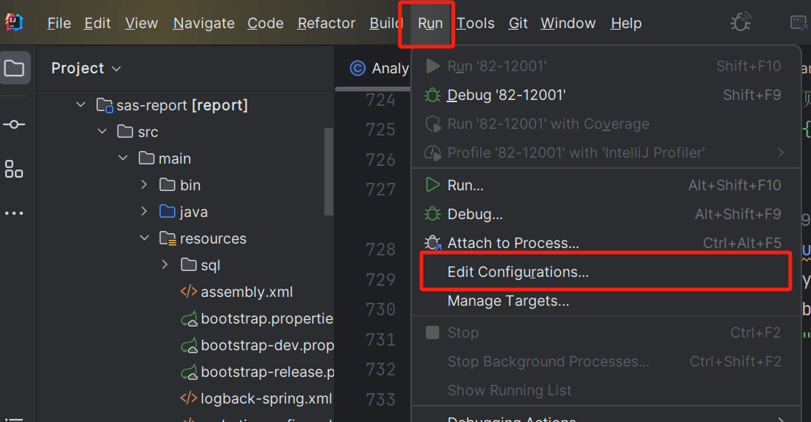The image size is (811, 422).
Task: Select the sql folder row
Action: [x=186, y=265]
